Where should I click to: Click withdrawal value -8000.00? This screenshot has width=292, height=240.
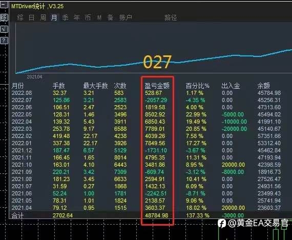tap(233, 172)
